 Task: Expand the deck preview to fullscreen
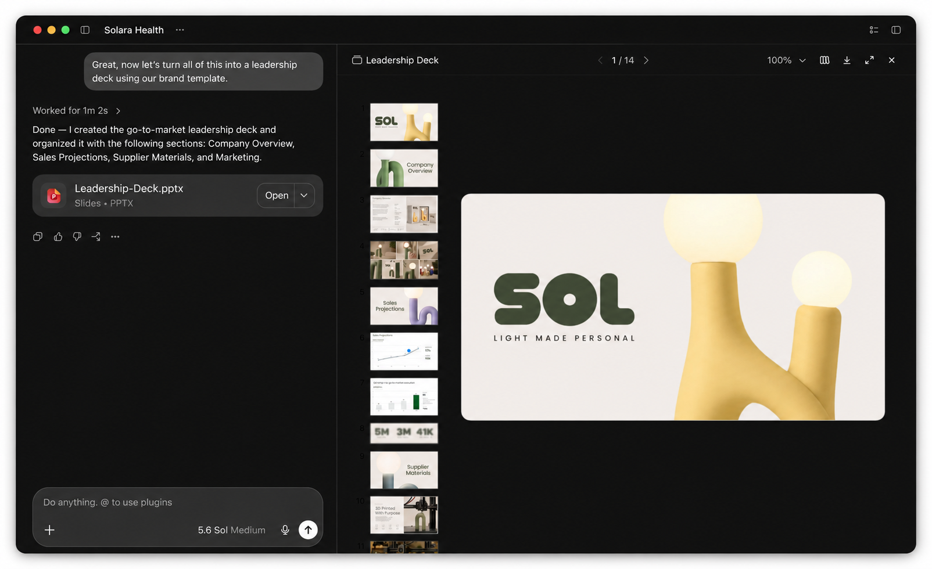coord(869,60)
